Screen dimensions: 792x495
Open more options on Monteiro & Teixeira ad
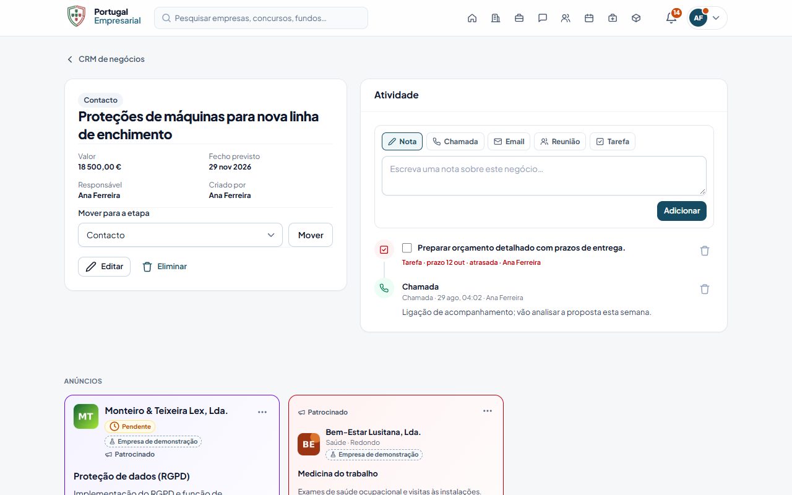click(262, 412)
